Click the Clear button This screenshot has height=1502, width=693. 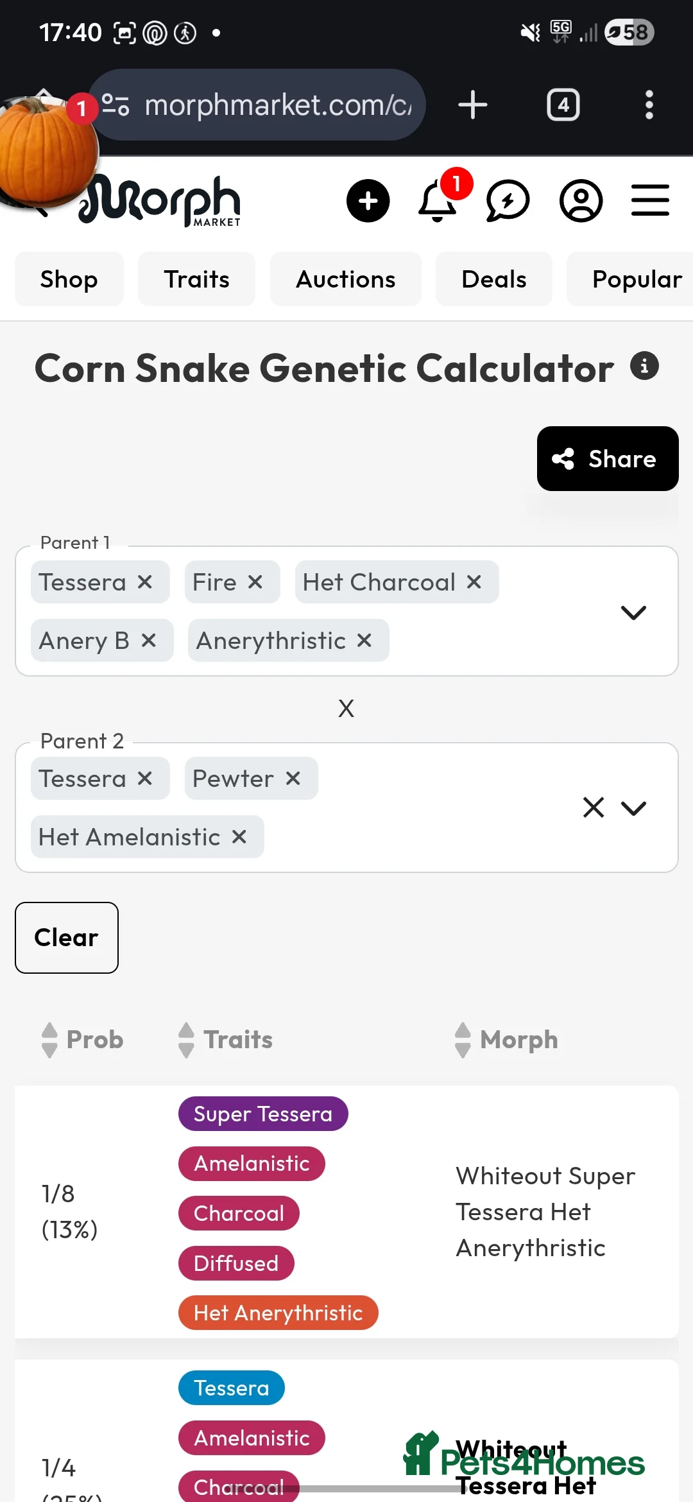67,938
